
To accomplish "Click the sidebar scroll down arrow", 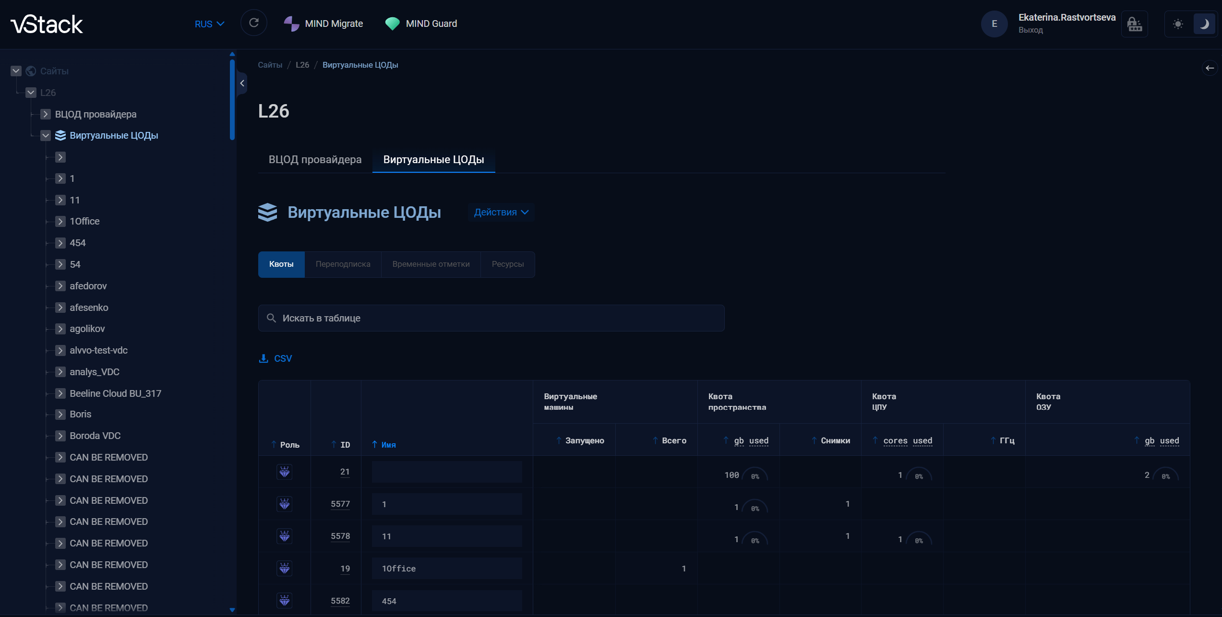I will click(x=232, y=610).
